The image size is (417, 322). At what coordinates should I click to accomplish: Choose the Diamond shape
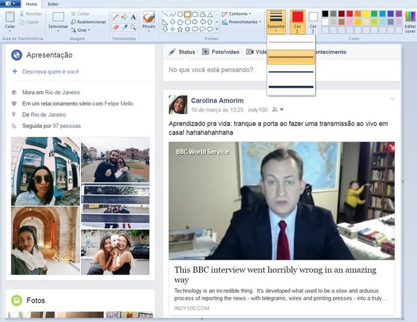click(172, 22)
